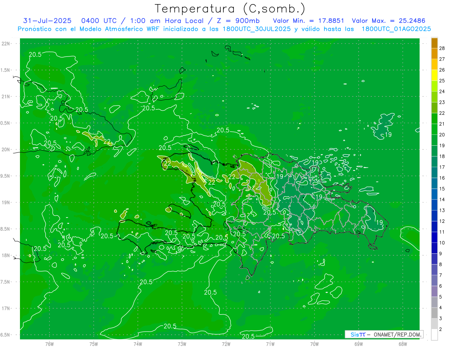Image resolution: width=452 pixels, height=349 pixels.
Task: Click the 'Temperatura (C,somb.)' chart title
Action: 230,9
